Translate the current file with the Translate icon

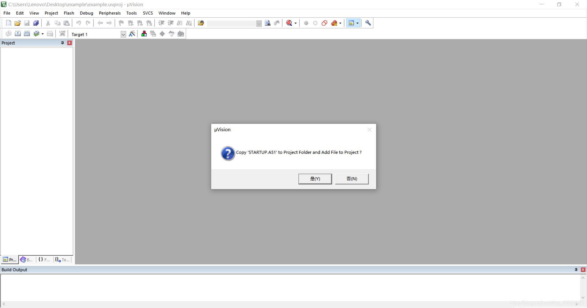click(9, 34)
